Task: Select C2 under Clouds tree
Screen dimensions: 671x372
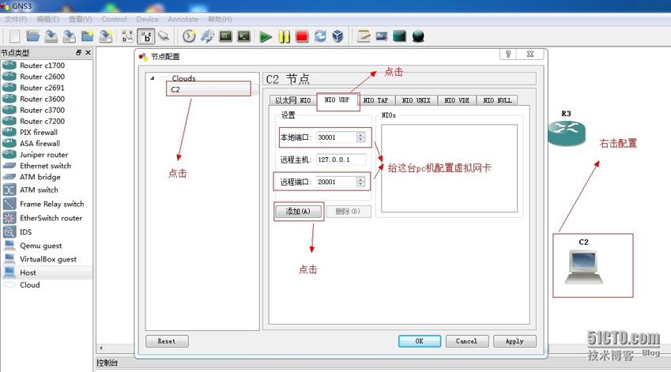Action: click(x=209, y=89)
